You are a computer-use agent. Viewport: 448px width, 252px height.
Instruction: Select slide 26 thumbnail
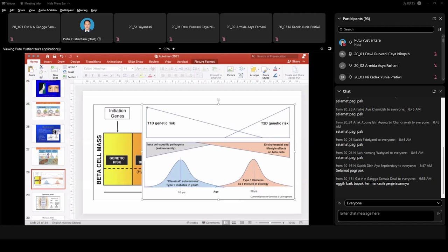coord(48,133)
